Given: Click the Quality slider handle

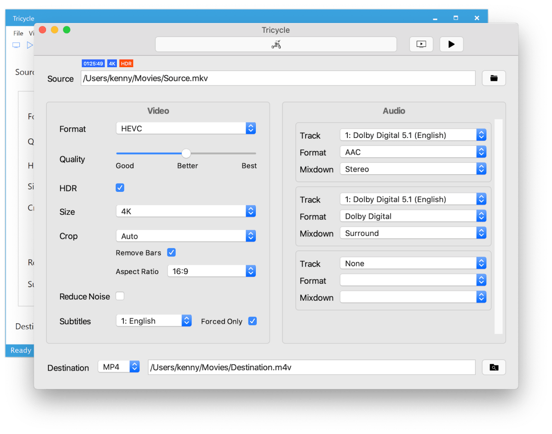Looking at the screenshot, I should pyautogui.click(x=186, y=154).
